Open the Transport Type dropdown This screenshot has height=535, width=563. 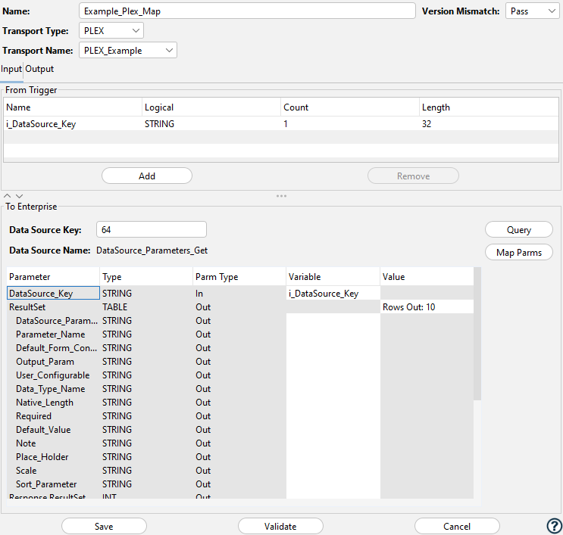pyautogui.click(x=111, y=30)
